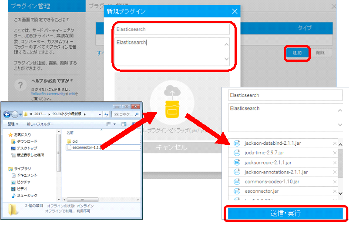This screenshot has height=227, width=349.
Task: Click the magnifier icon in Explorer search
Action: click(137, 114)
